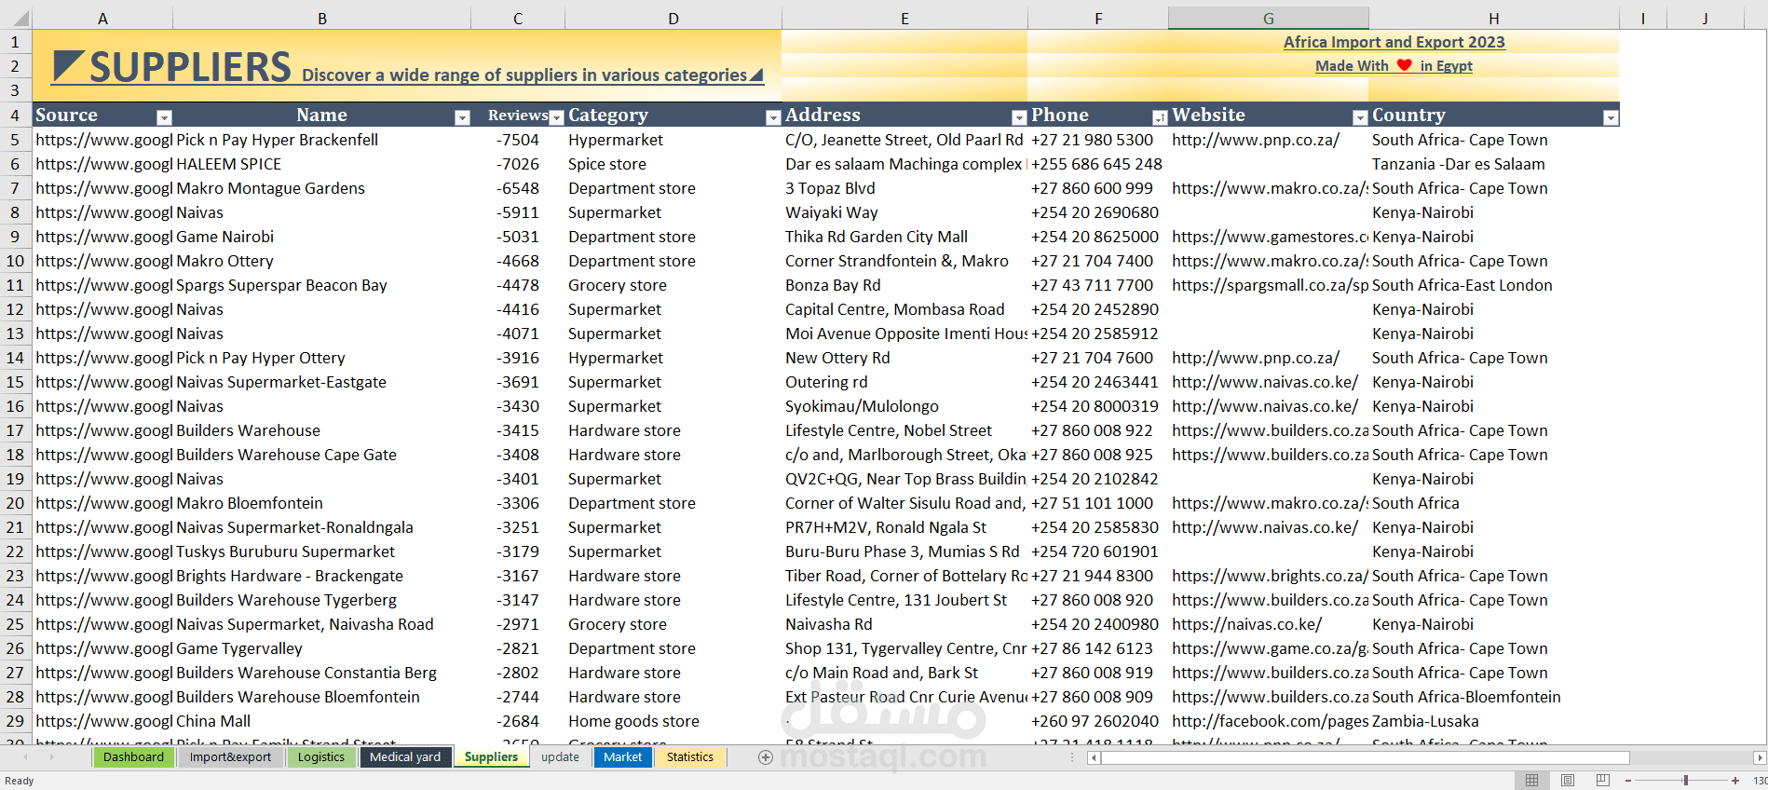Open the Address column filter dropdown
The width and height of the screenshot is (1768, 790).
[x=1019, y=117]
